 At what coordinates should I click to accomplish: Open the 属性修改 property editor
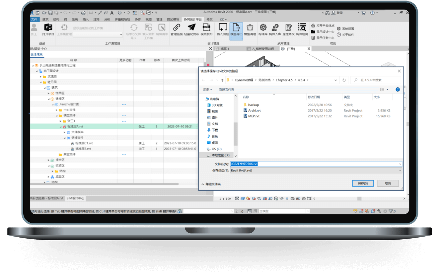288,30
